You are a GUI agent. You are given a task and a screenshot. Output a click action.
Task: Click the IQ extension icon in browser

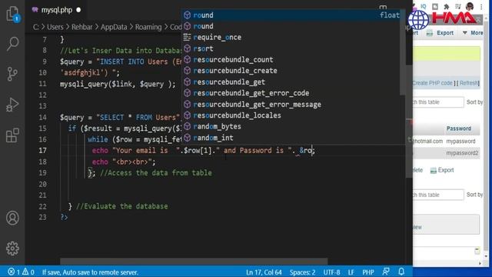424,6
